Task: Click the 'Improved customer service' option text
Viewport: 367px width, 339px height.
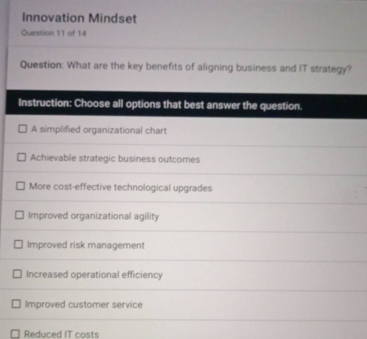Action: point(84,304)
